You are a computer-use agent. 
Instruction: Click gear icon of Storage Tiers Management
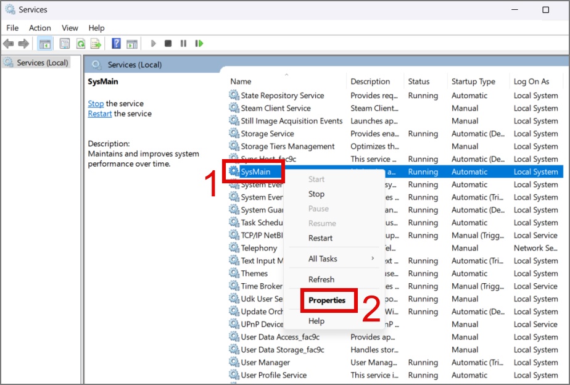234,146
